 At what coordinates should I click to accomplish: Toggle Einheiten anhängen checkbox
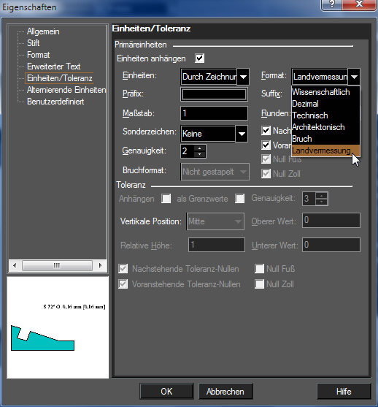click(200, 58)
